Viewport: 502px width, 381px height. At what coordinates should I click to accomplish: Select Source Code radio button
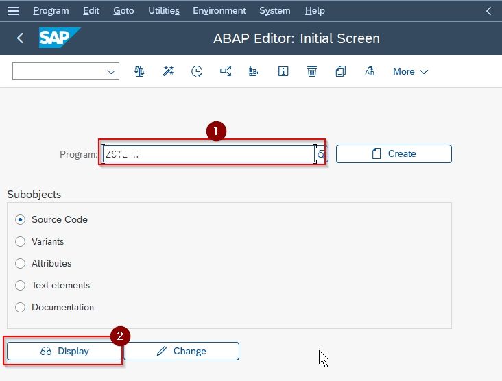pos(20,220)
